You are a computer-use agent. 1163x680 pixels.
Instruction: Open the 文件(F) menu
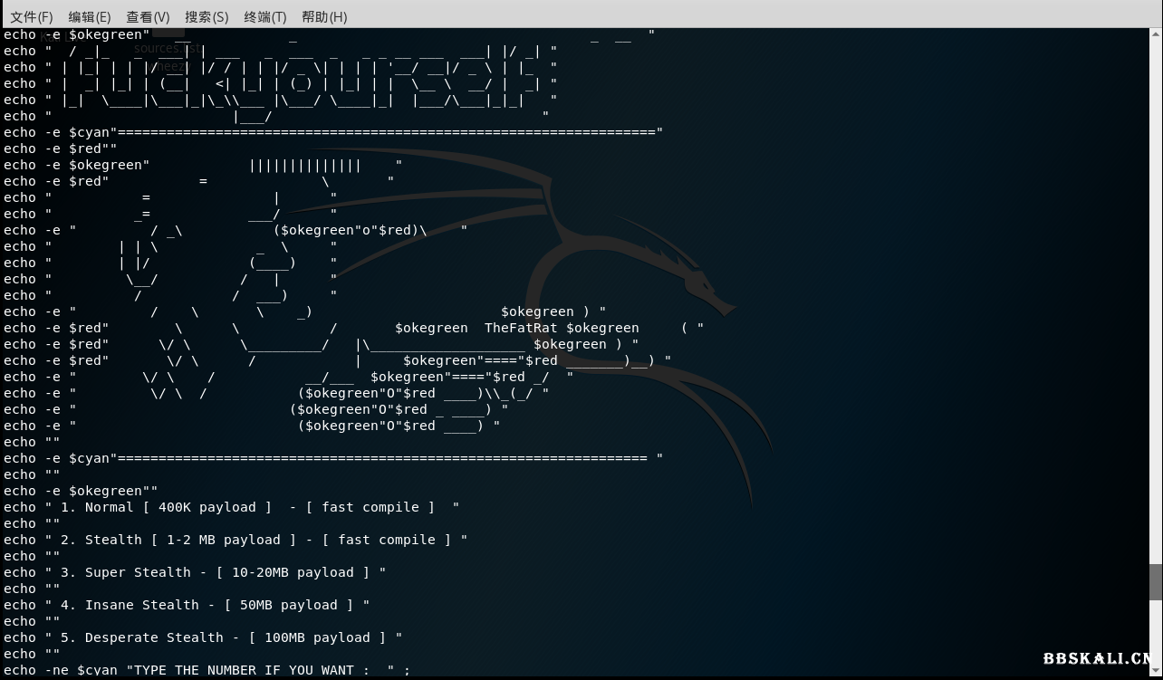[x=31, y=16]
